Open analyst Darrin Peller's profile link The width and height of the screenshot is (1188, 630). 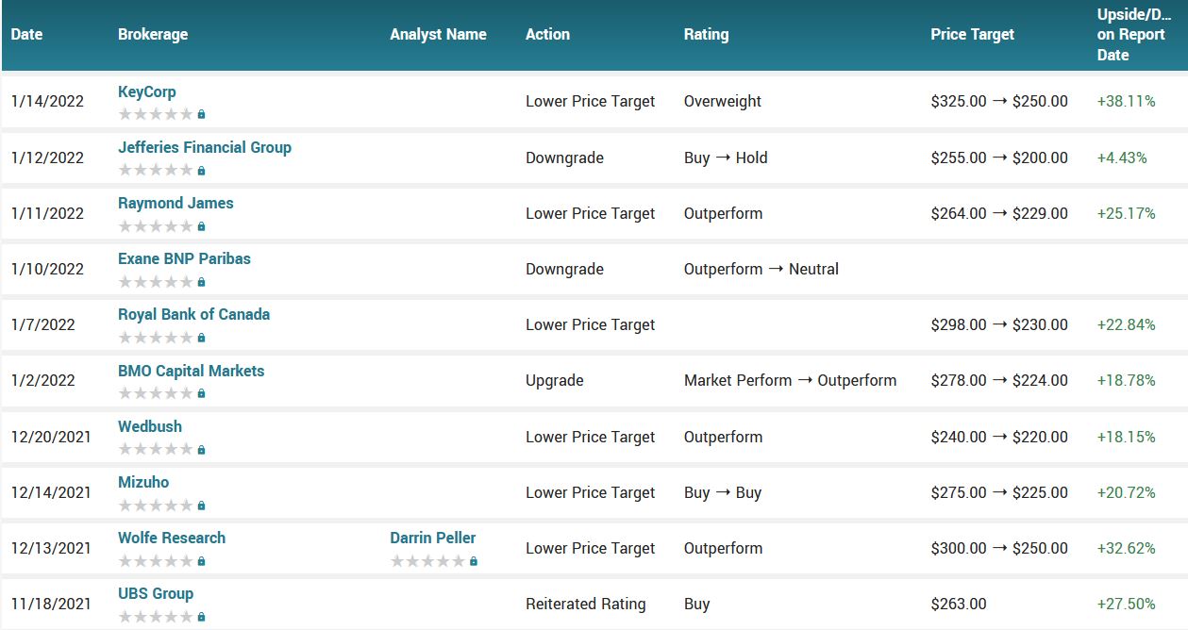(x=433, y=538)
